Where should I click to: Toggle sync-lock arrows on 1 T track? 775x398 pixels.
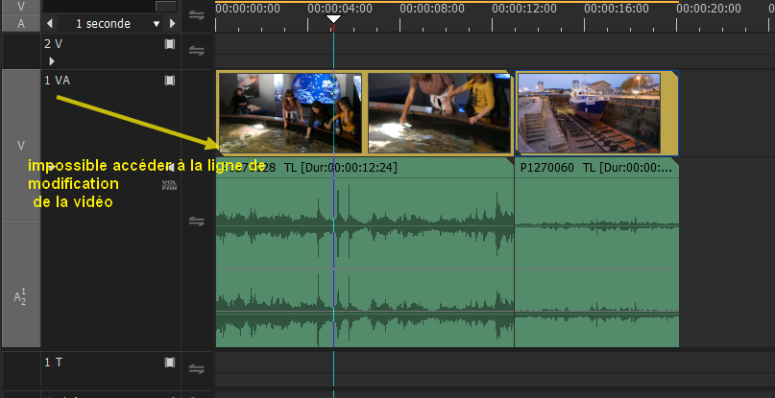pyautogui.click(x=197, y=369)
